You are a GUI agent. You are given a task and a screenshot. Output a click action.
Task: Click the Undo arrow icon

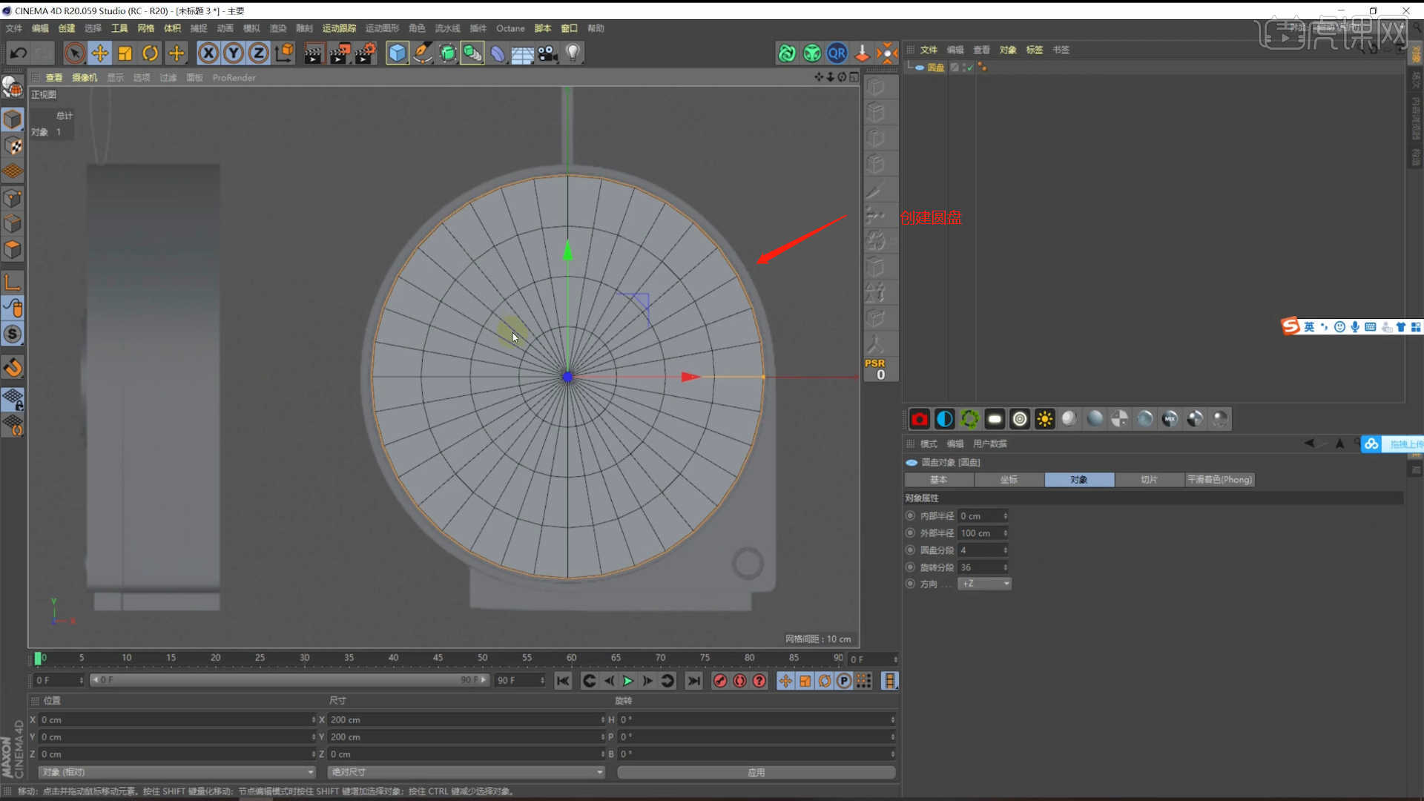click(x=19, y=53)
